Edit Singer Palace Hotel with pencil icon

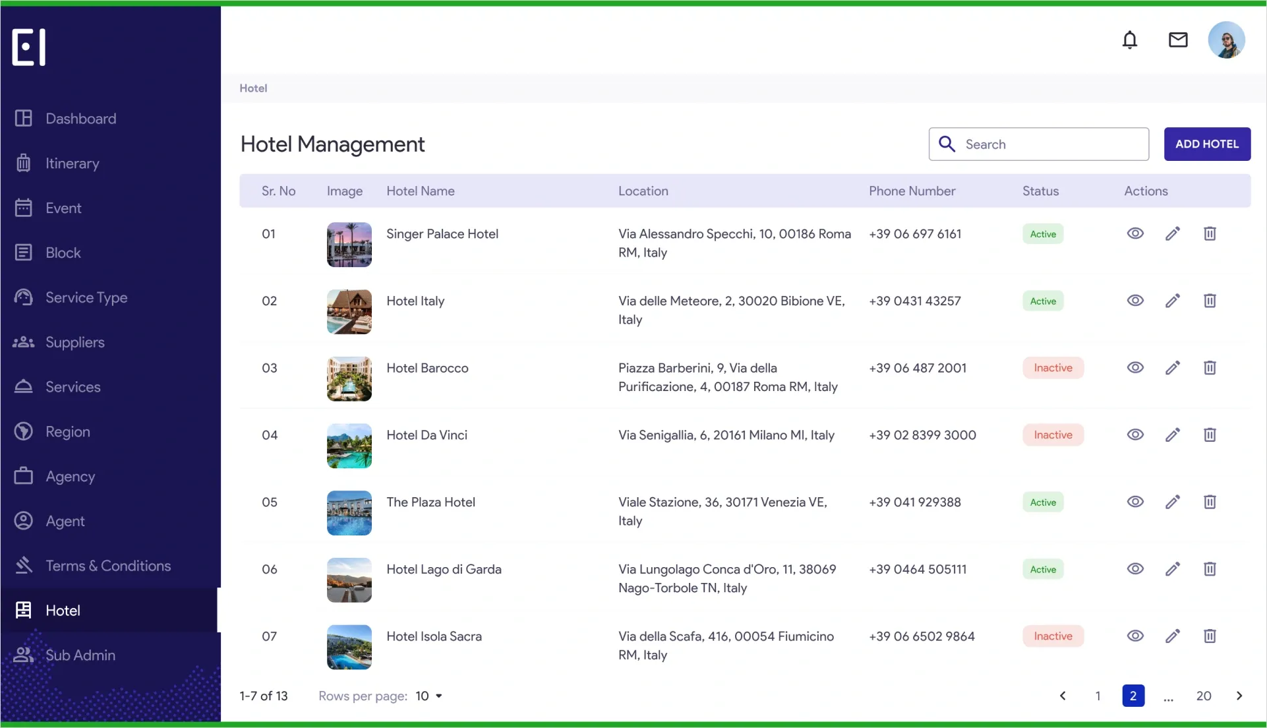point(1172,233)
